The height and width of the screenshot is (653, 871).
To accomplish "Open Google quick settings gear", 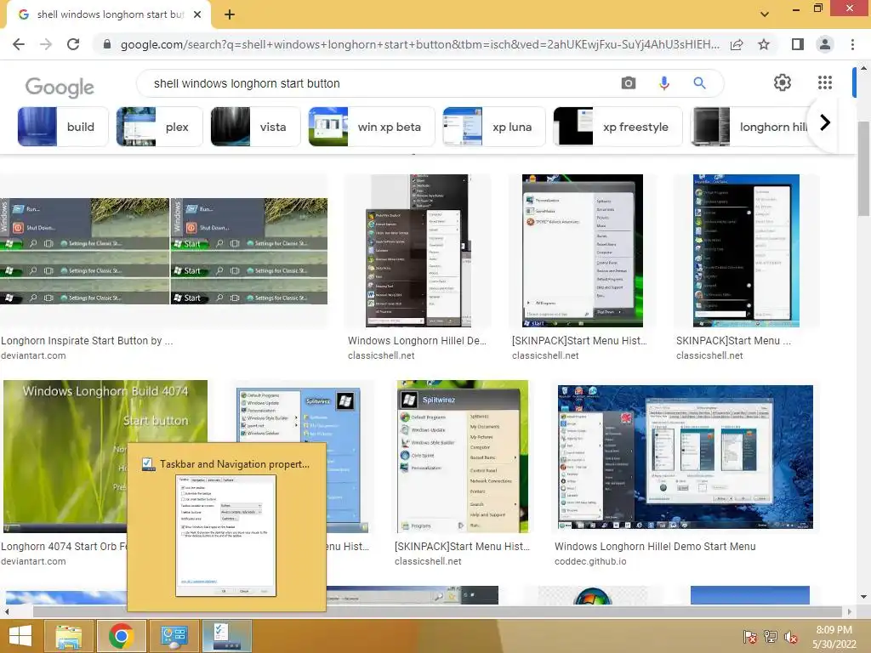I will 783,82.
